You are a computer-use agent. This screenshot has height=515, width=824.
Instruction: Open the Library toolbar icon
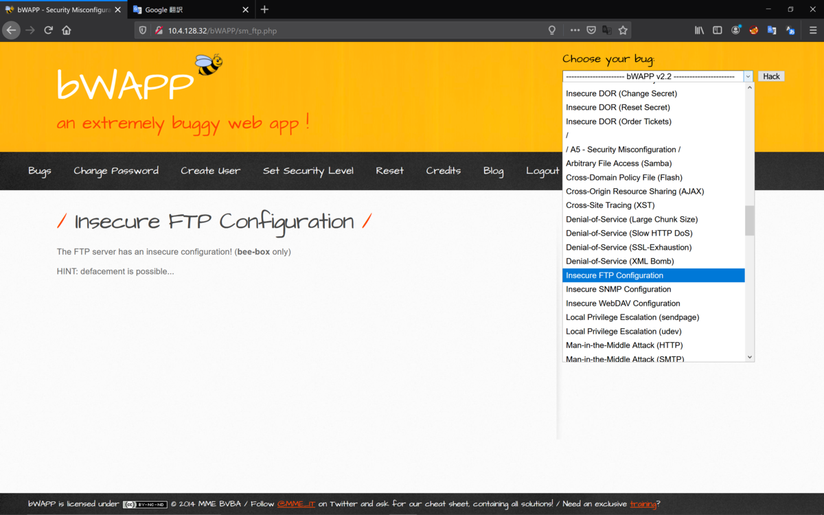(x=699, y=30)
